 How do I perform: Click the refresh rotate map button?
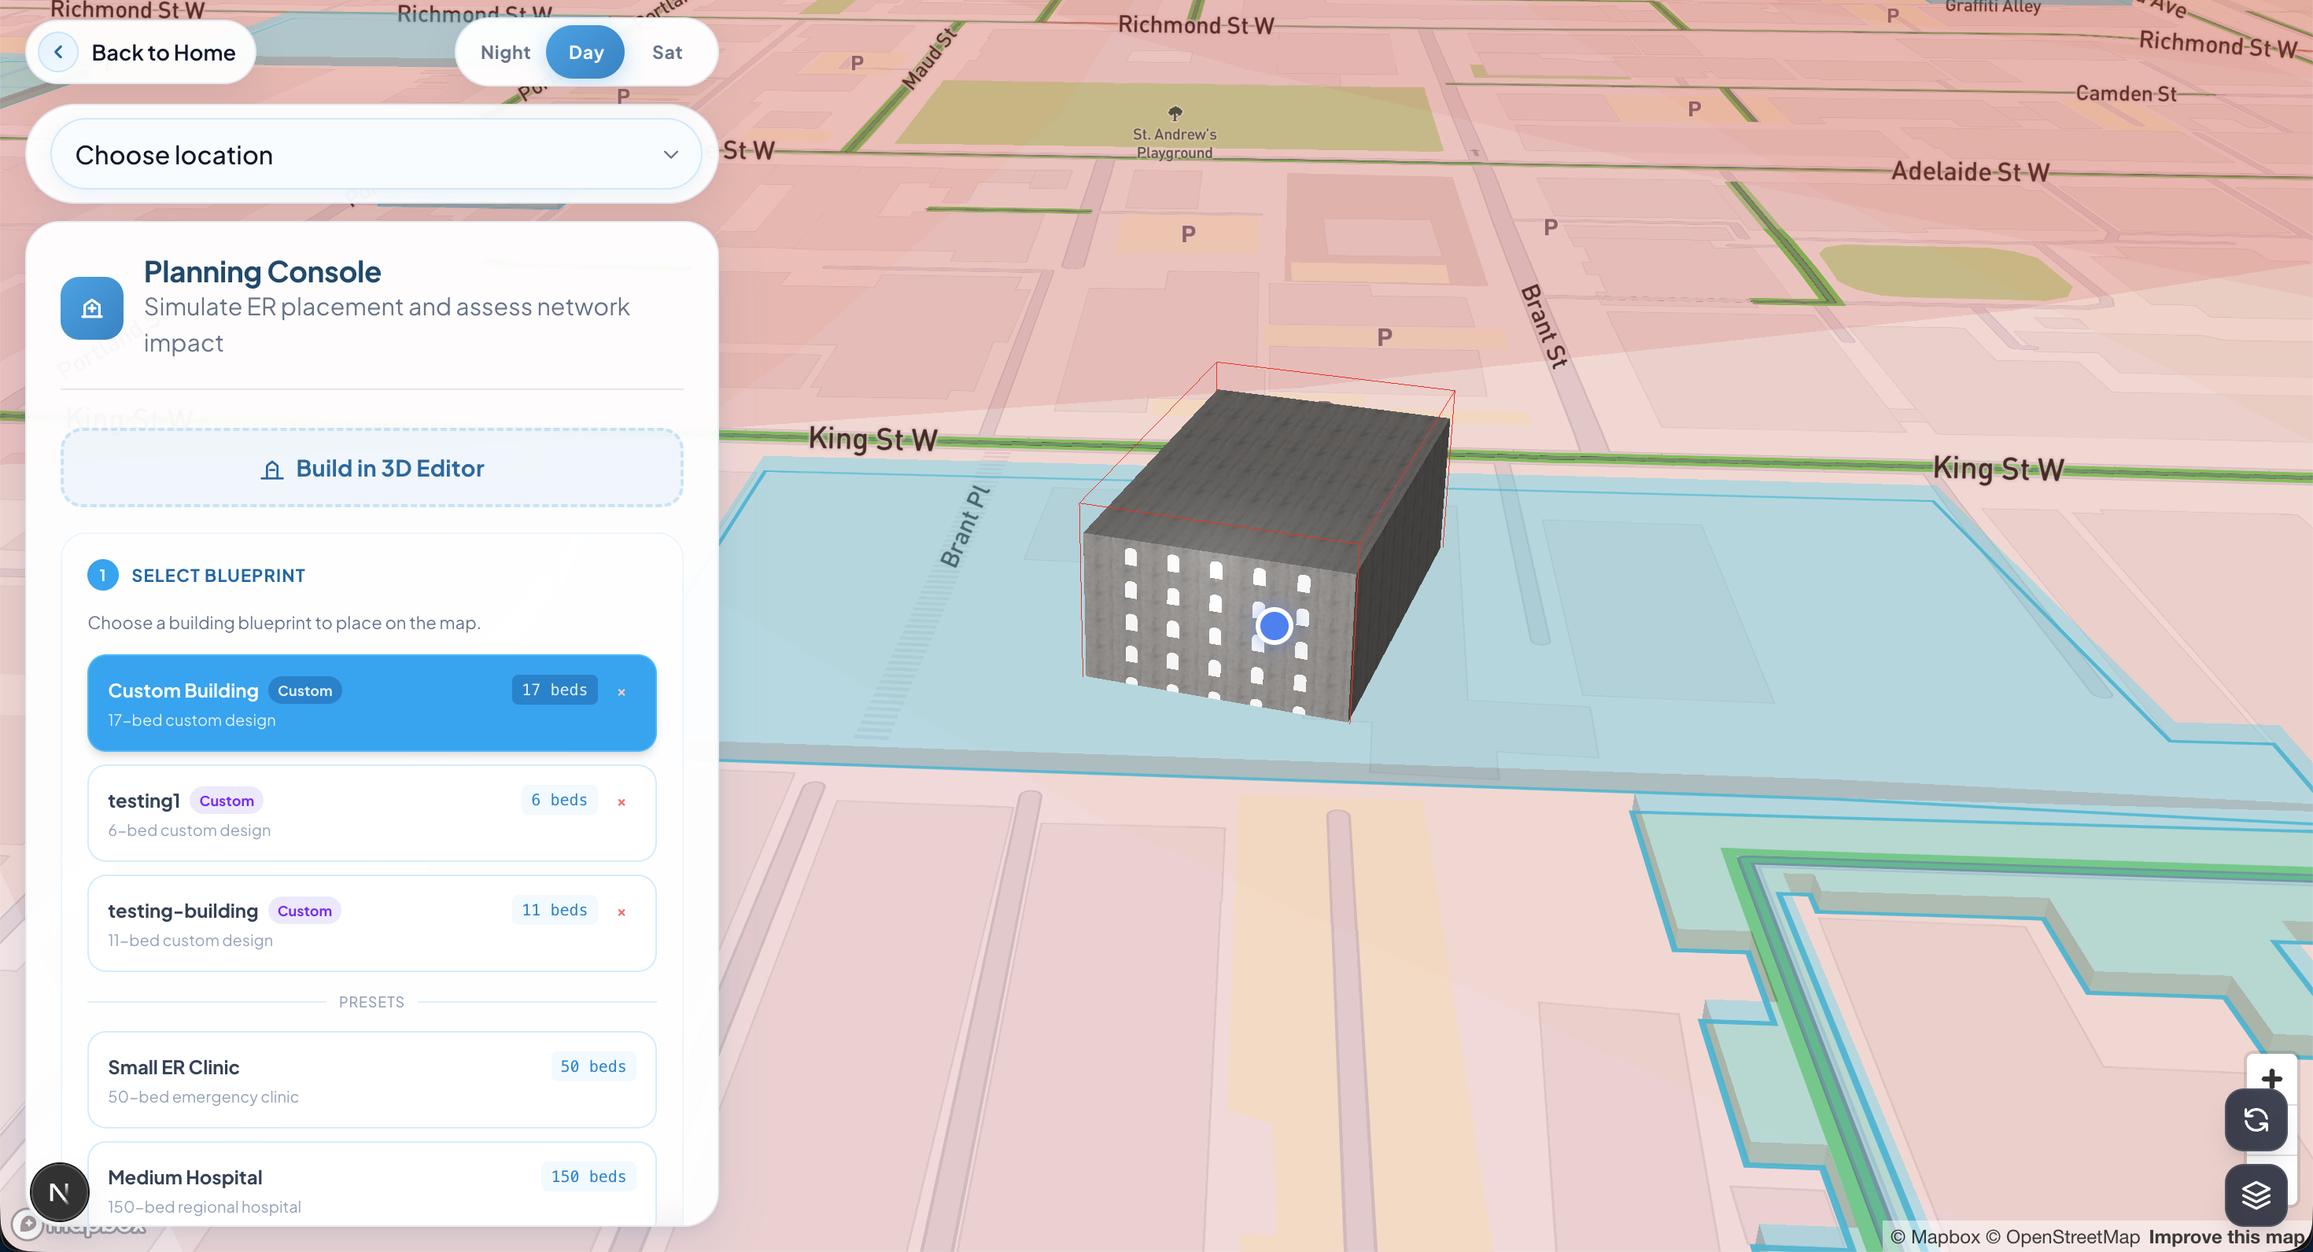(2255, 1119)
